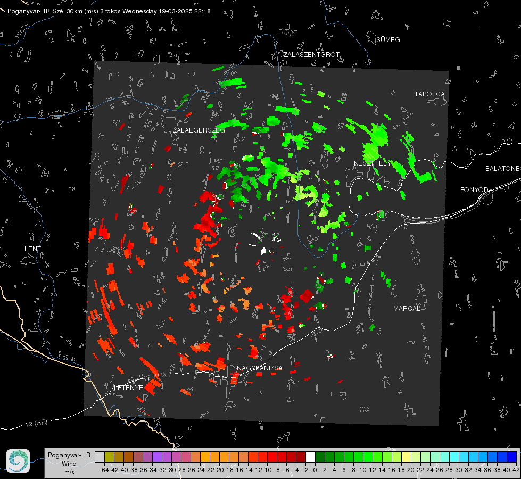
Task: Select the ZALASZENTGRÓT town label
Action: pos(312,54)
